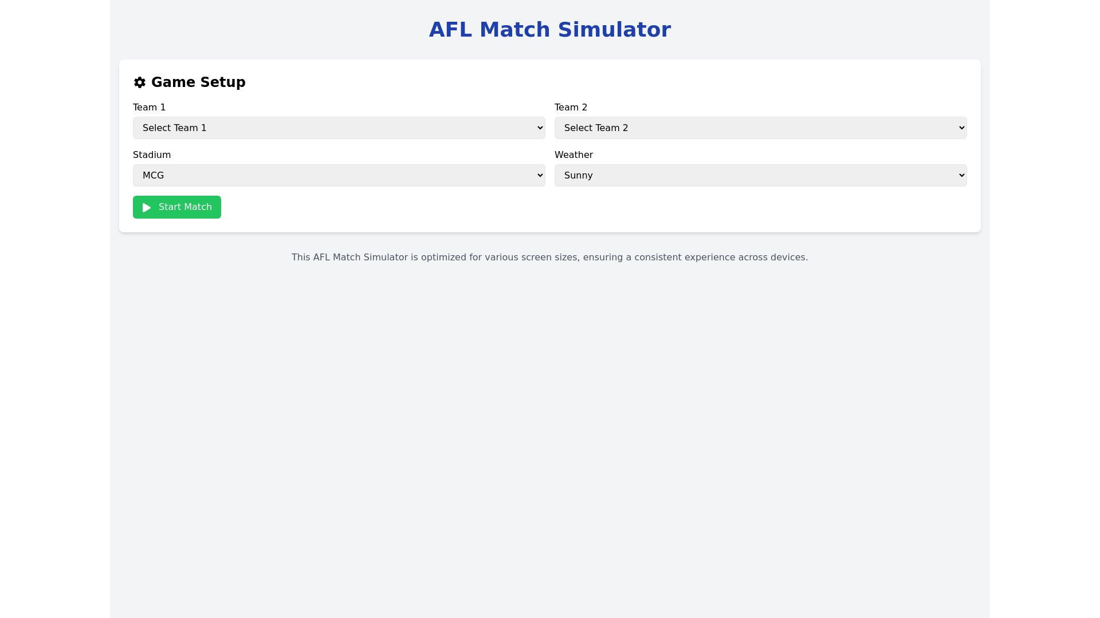
Task: Click the MCG value in Stadium selector
Action: pyautogui.click(x=154, y=176)
